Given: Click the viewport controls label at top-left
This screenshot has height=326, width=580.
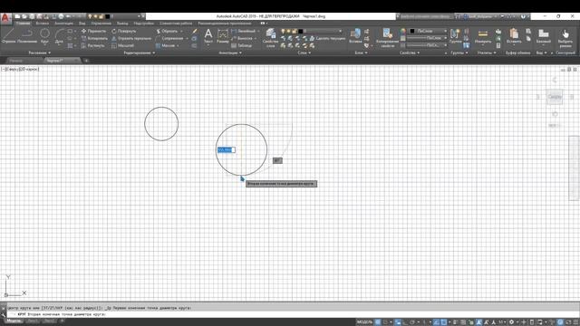Looking at the screenshot, I should [20, 69].
